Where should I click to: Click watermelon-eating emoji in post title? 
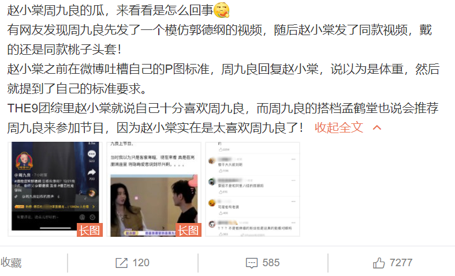tap(222, 10)
